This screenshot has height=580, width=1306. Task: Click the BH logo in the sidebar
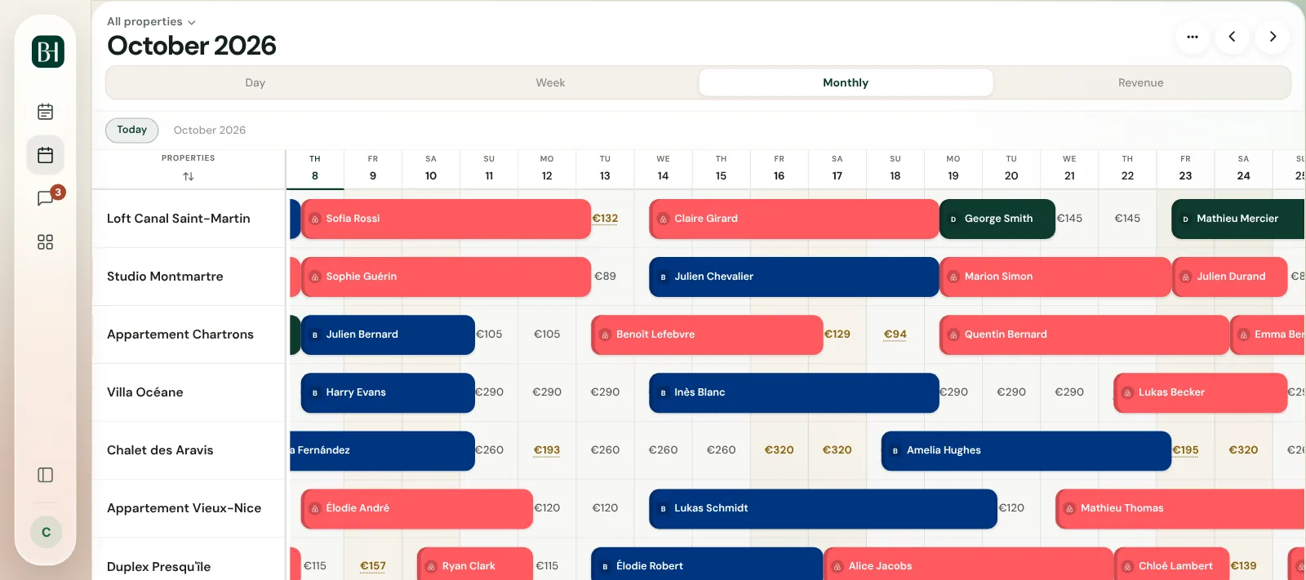pos(47,52)
